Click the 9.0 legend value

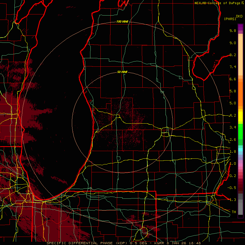click(233, 43)
